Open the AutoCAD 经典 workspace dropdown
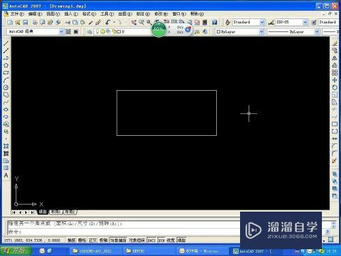The width and height of the screenshot is (341, 256). pos(61,31)
